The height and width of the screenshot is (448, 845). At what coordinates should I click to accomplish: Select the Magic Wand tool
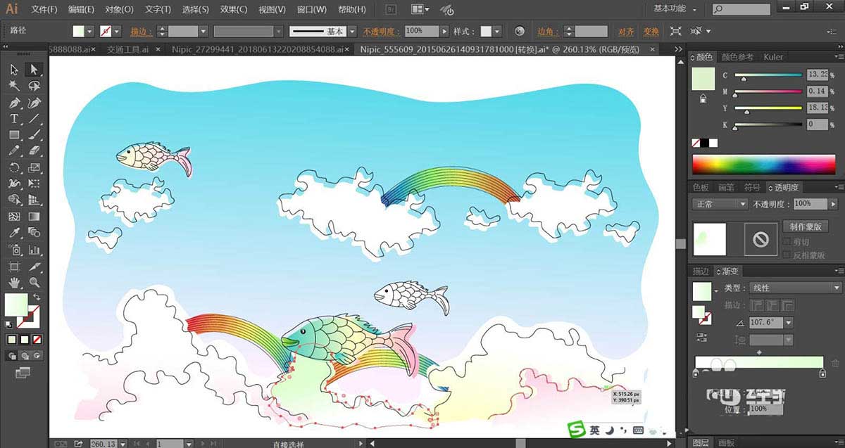(14, 86)
